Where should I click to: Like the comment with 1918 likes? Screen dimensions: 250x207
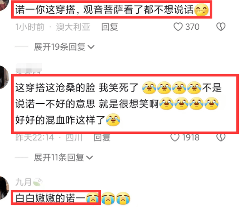175,137
